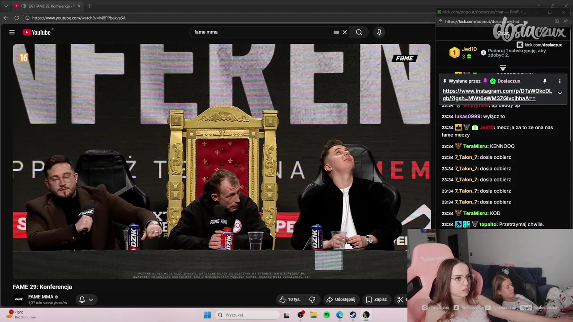573x322 pixels.
Task: Open the Instagram link in pinned message
Action: click(497, 95)
